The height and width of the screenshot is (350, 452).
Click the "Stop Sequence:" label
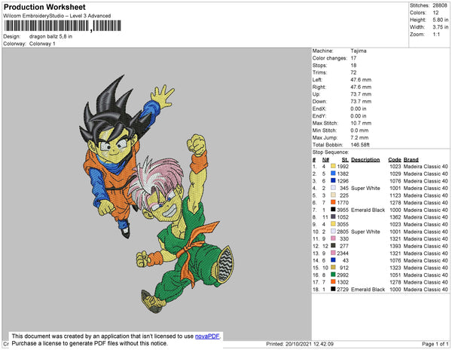pyautogui.click(x=331, y=152)
